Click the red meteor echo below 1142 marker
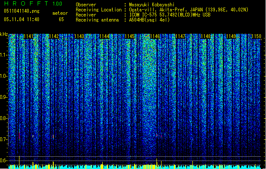Image resolution: width=266 pixels, height=169 pixels. click(53, 136)
